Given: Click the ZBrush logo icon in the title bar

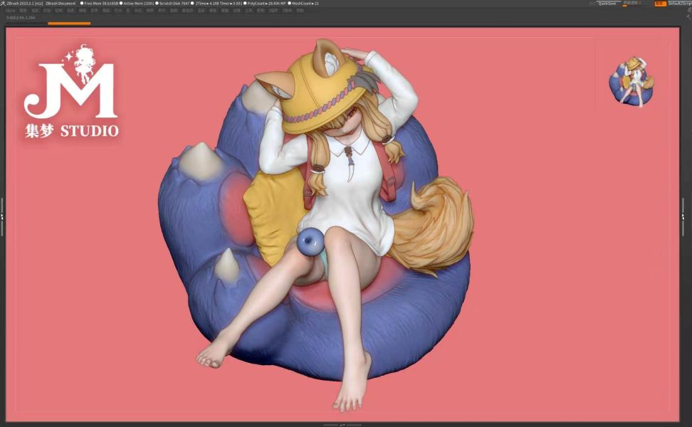Looking at the screenshot, I should tap(3, 3).
